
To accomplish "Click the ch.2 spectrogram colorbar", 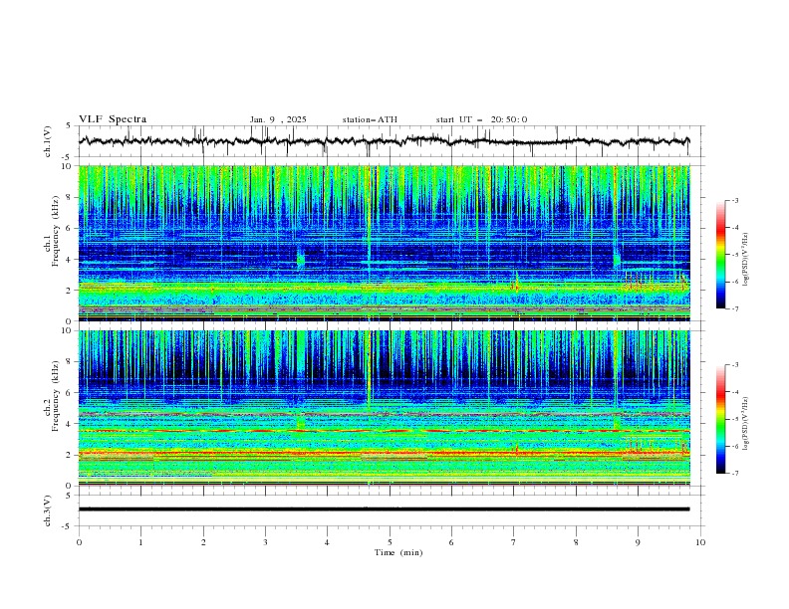I will coord(720,419).
